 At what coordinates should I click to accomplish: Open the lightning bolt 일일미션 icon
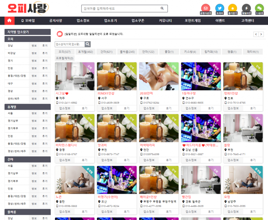coord(246,8)
